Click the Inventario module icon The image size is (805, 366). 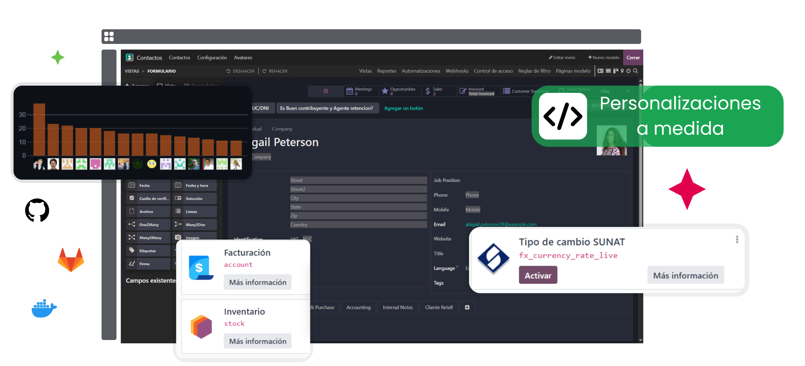tap(201, 326)
